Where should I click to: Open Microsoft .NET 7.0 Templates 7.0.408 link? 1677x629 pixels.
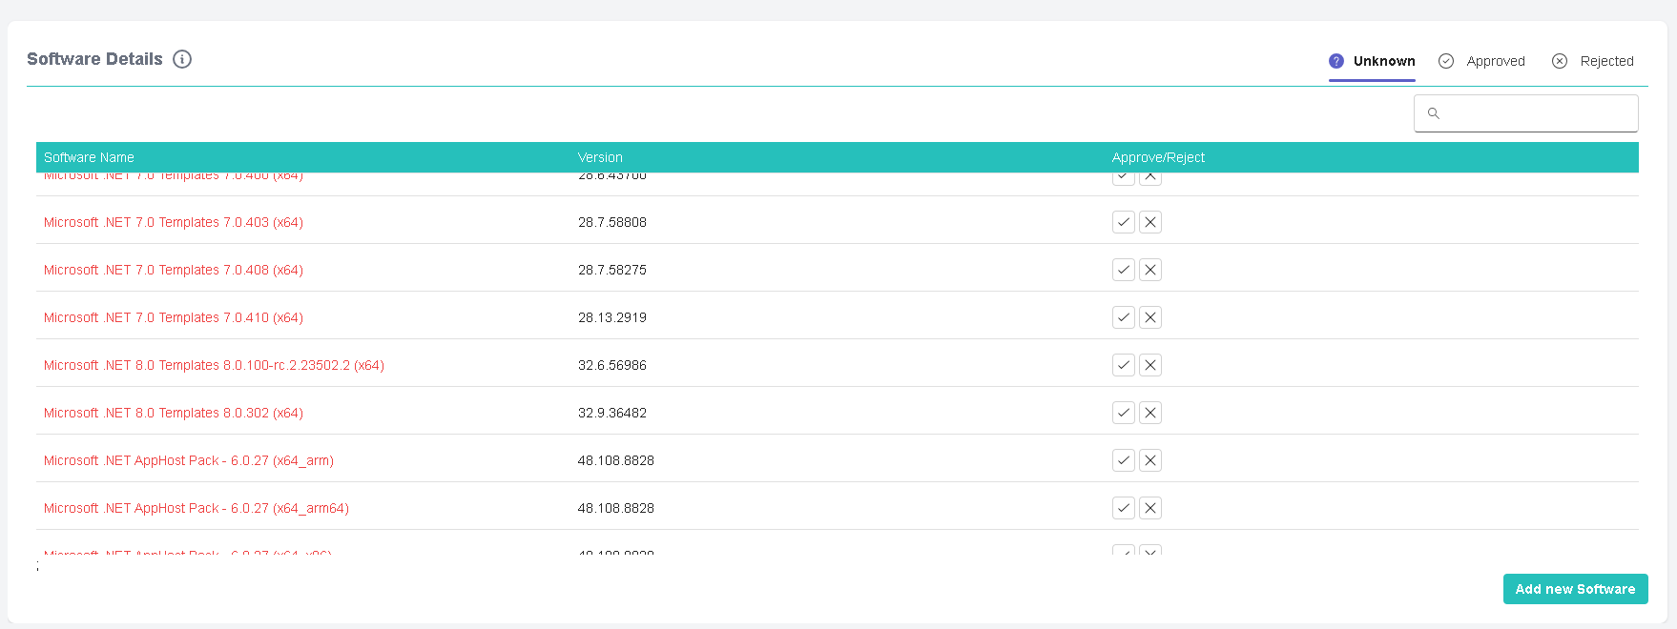point(174,270)
